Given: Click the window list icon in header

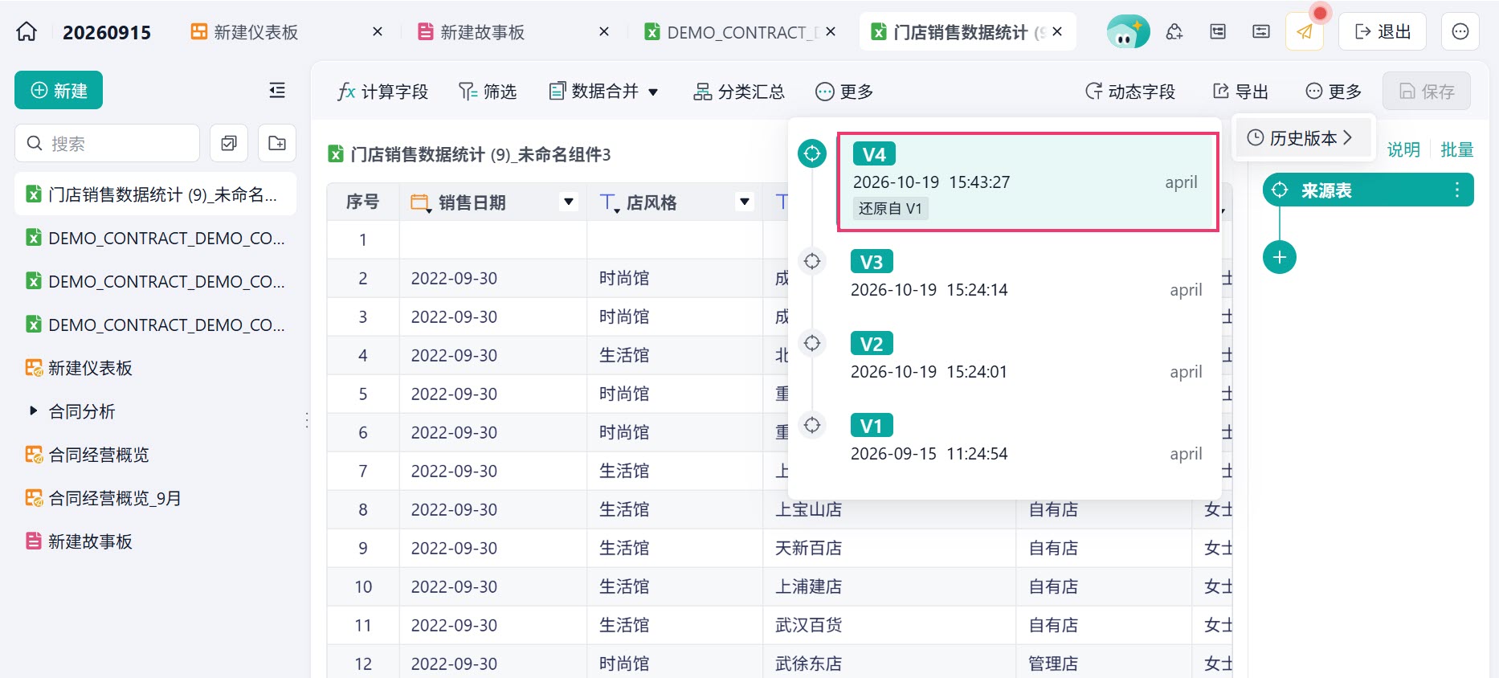Looking at the screenshot, I should [x=1218, y=32].
